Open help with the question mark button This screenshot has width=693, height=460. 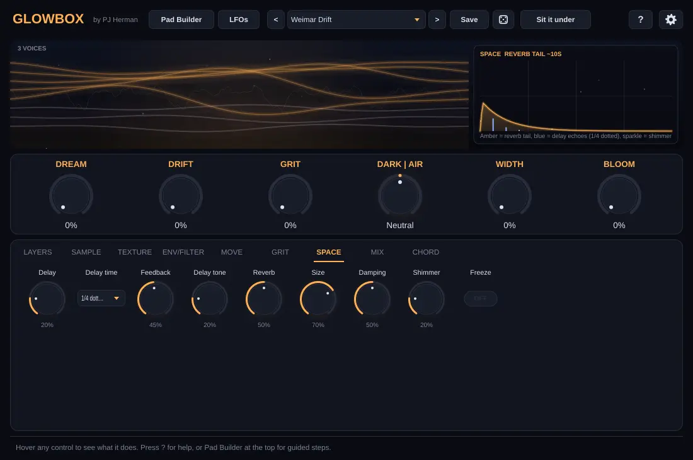[x=641, y=20]
